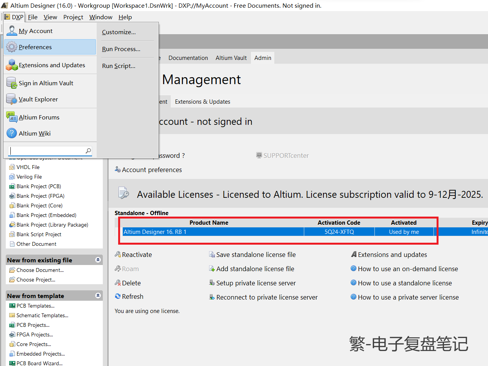Select the Altium Designer 16. RB 1 license row

(x=305, y=232)
